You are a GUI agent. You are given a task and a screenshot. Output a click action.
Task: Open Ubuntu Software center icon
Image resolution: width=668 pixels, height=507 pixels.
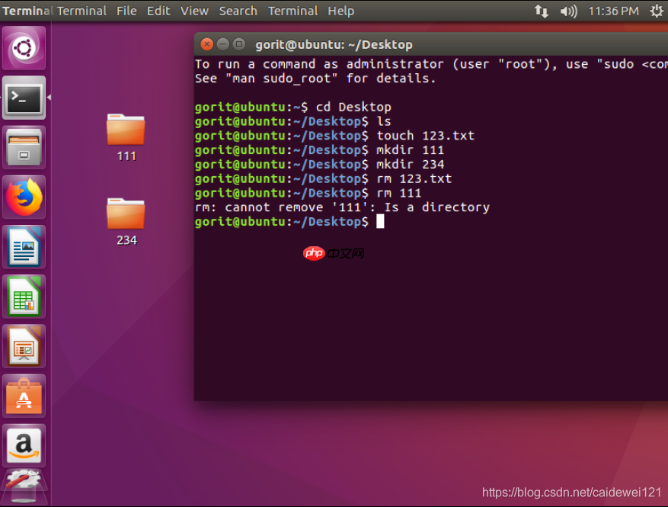point(24,396)
